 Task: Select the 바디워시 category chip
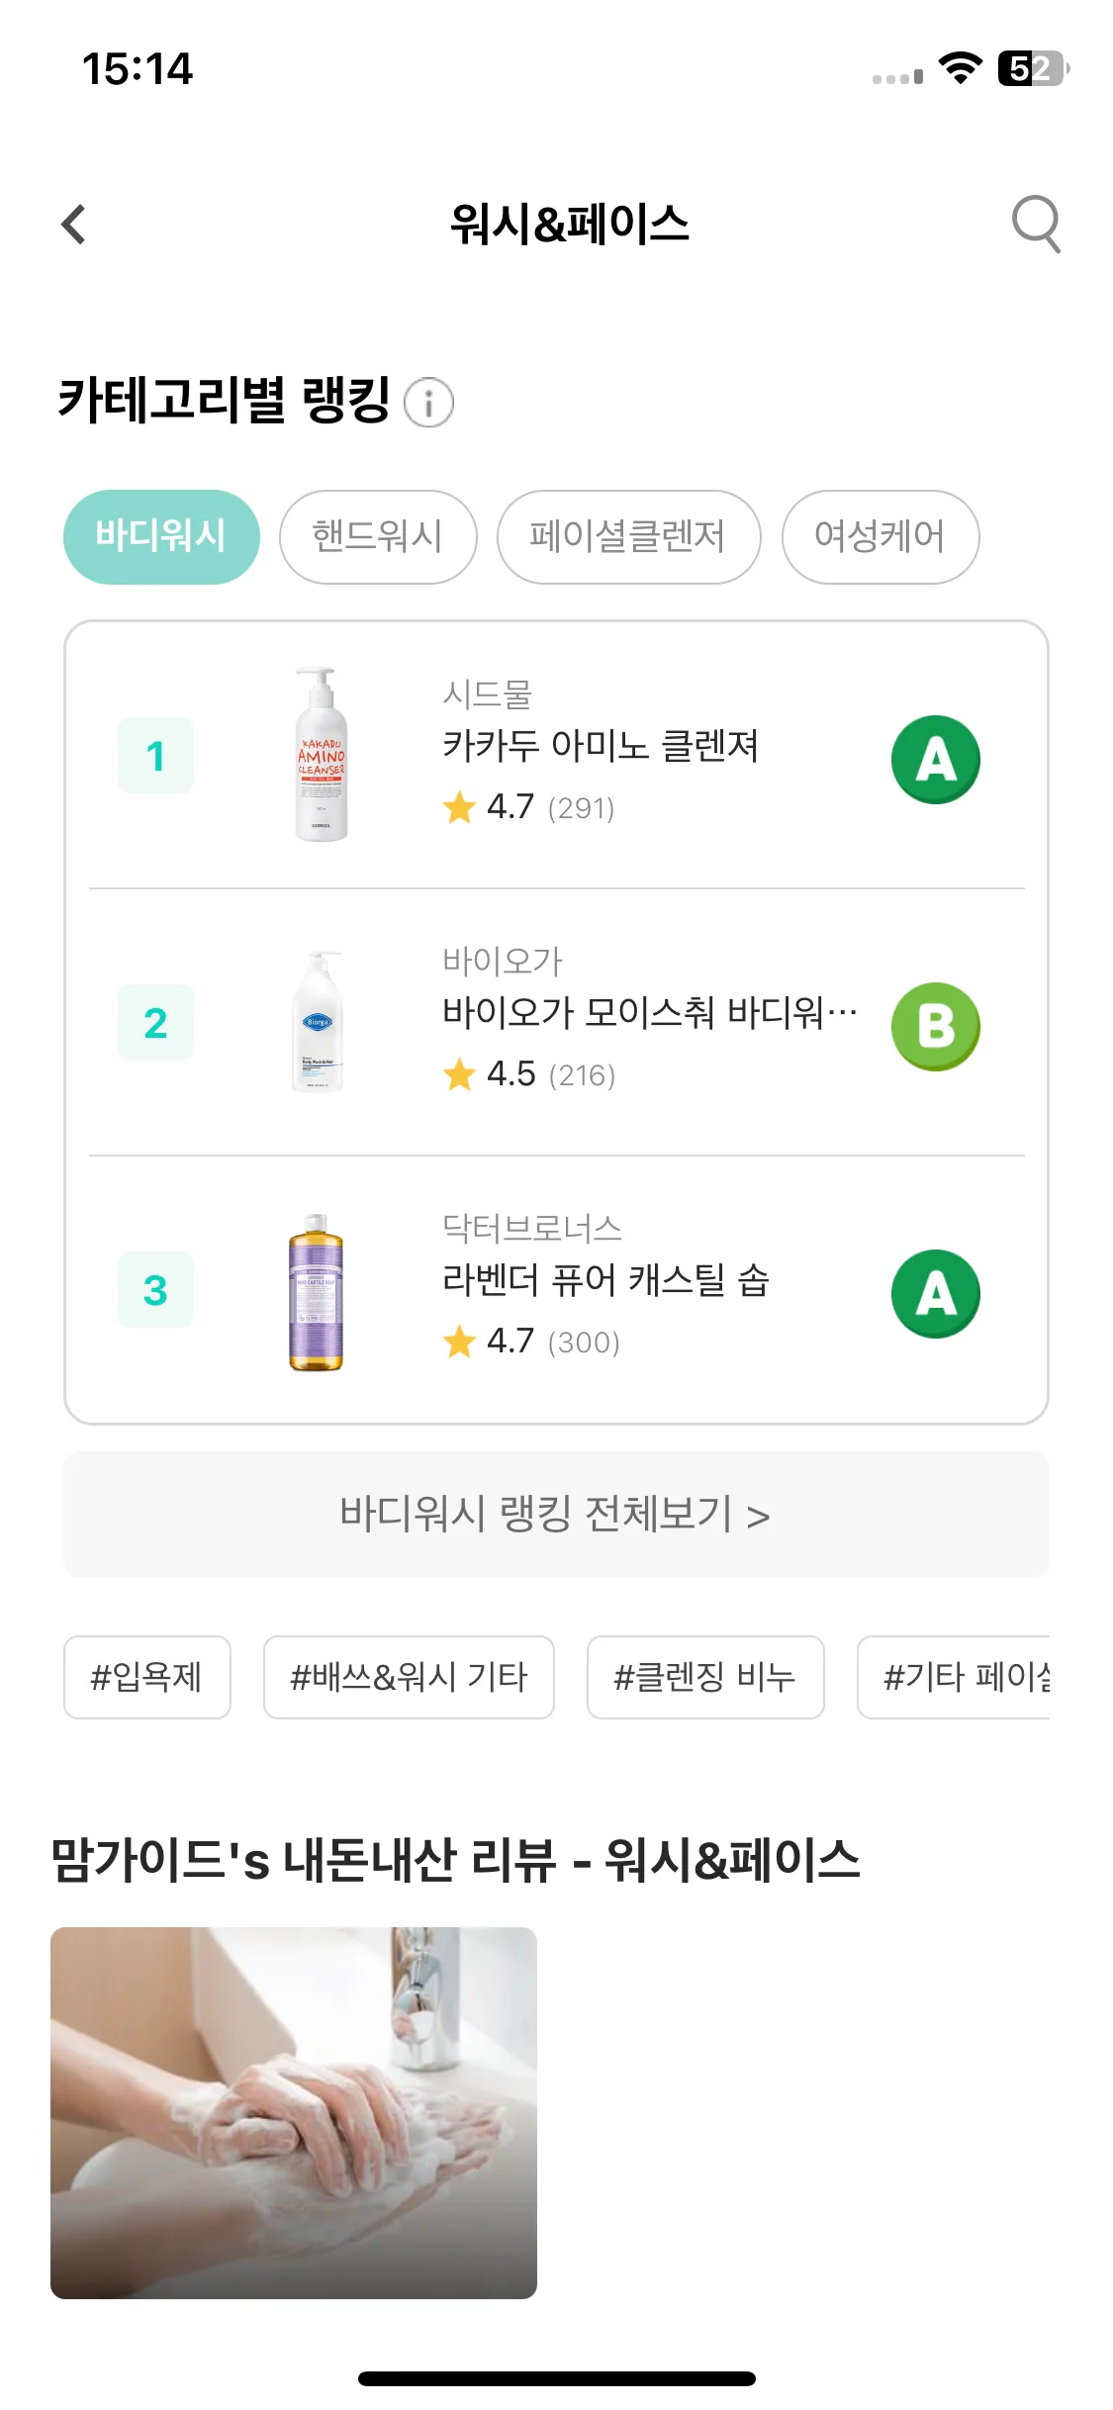(x=161, y=537)
